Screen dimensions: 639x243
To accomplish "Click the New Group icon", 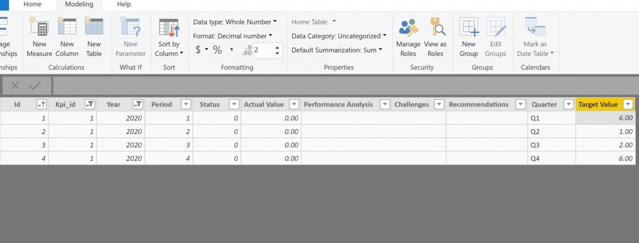I will tap(469, 27).
